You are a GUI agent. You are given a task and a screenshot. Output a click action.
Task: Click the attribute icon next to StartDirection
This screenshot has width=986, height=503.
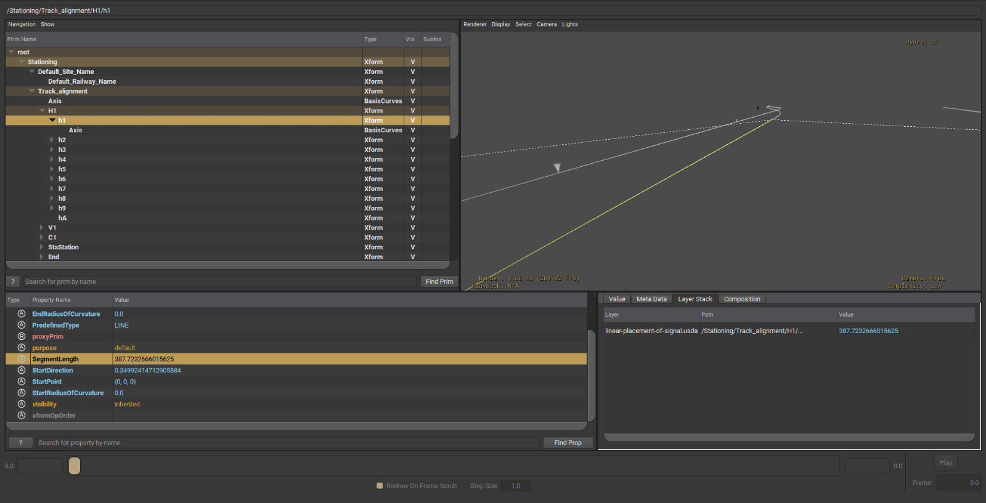[22, 371]
